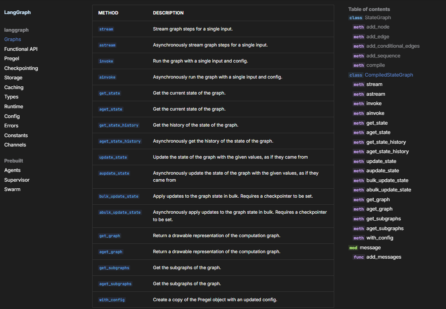
Task: Open aupdate_state method link in table
Action: point(114,173)
